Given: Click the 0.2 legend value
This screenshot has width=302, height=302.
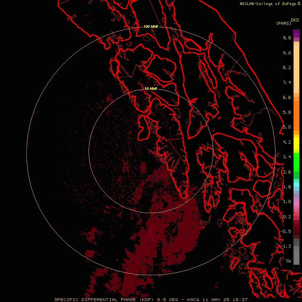Looking at the screenshot, I should pyautogui.click(x=287, y=217).
